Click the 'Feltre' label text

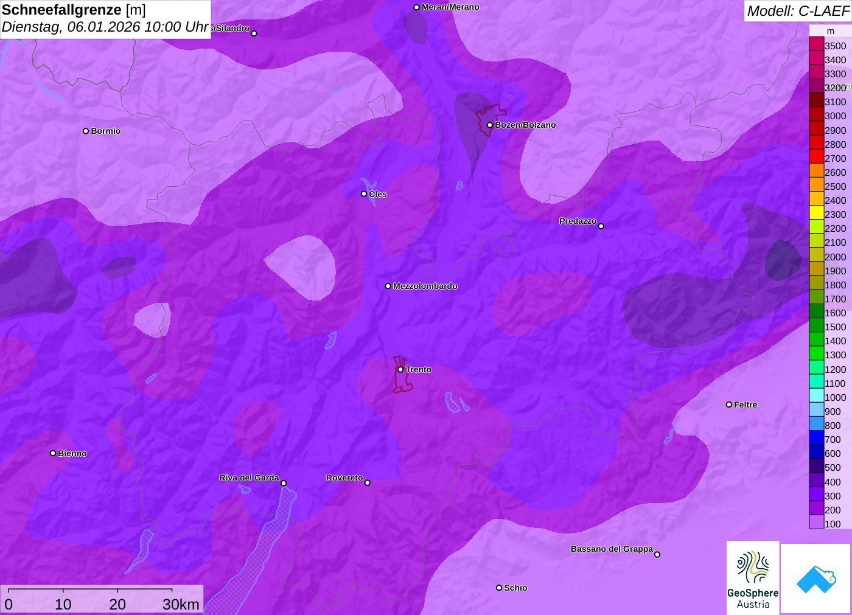[x=745, y=405]
